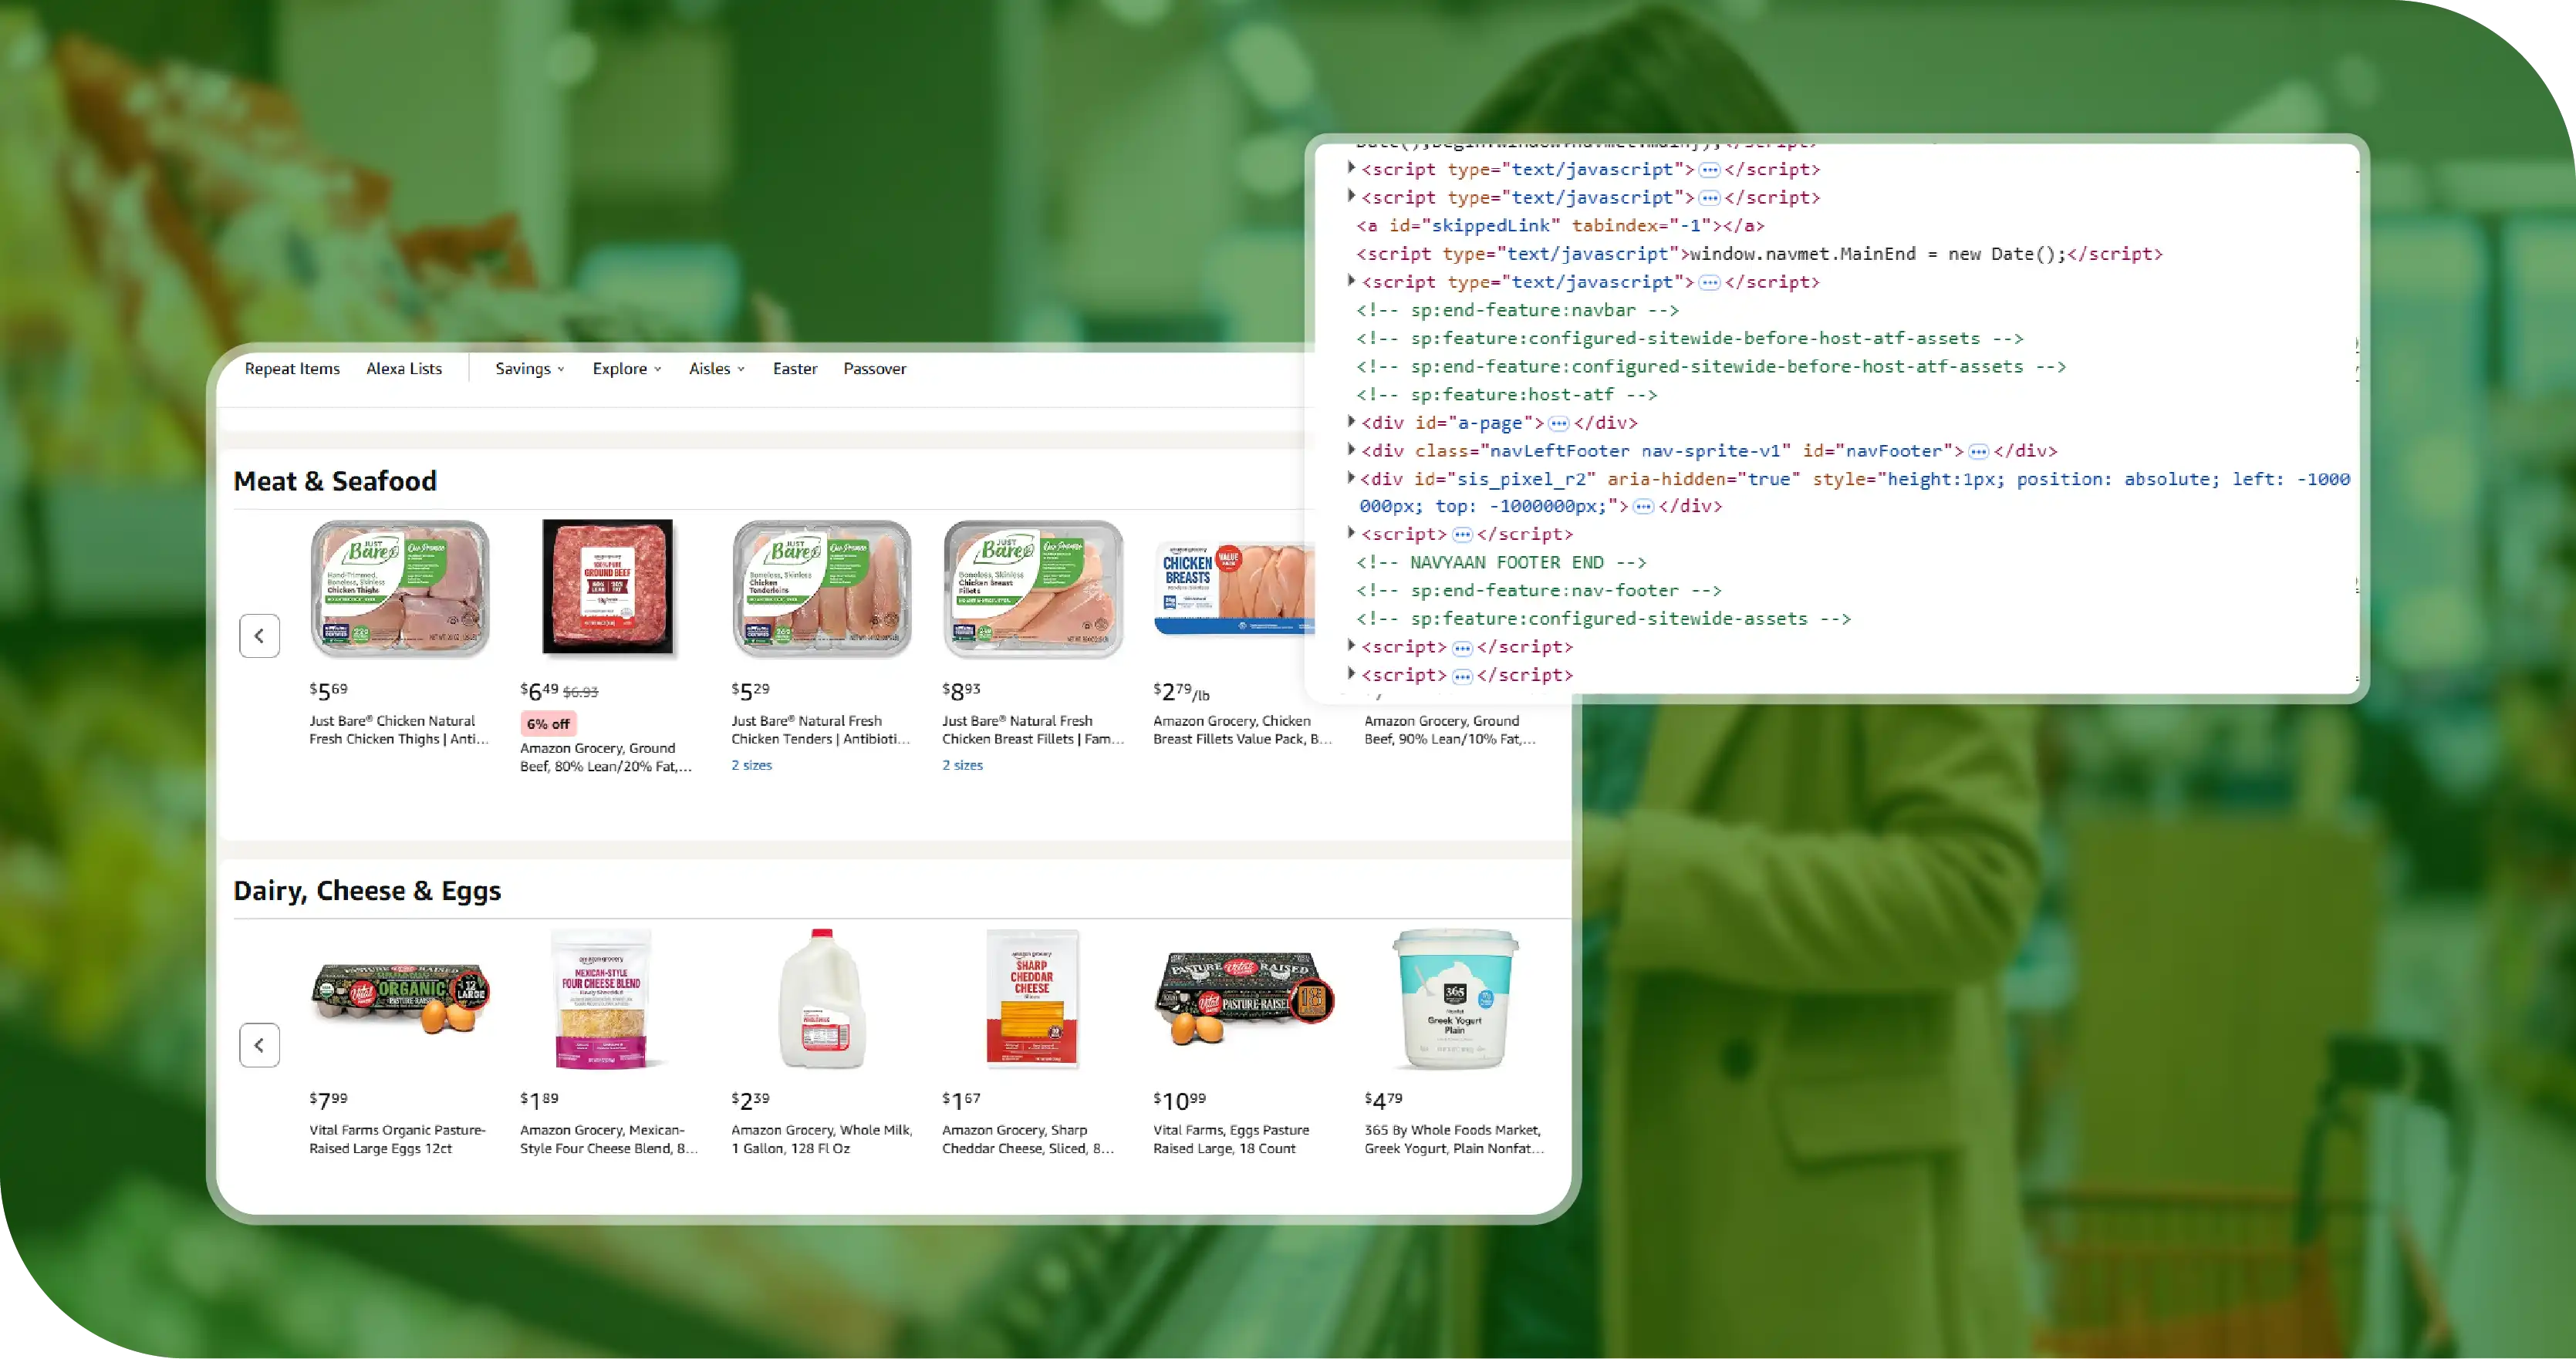Click Just Bare Chicken Breast Fillets title
2576x1359 pixels.
(x=1033, y=730)
